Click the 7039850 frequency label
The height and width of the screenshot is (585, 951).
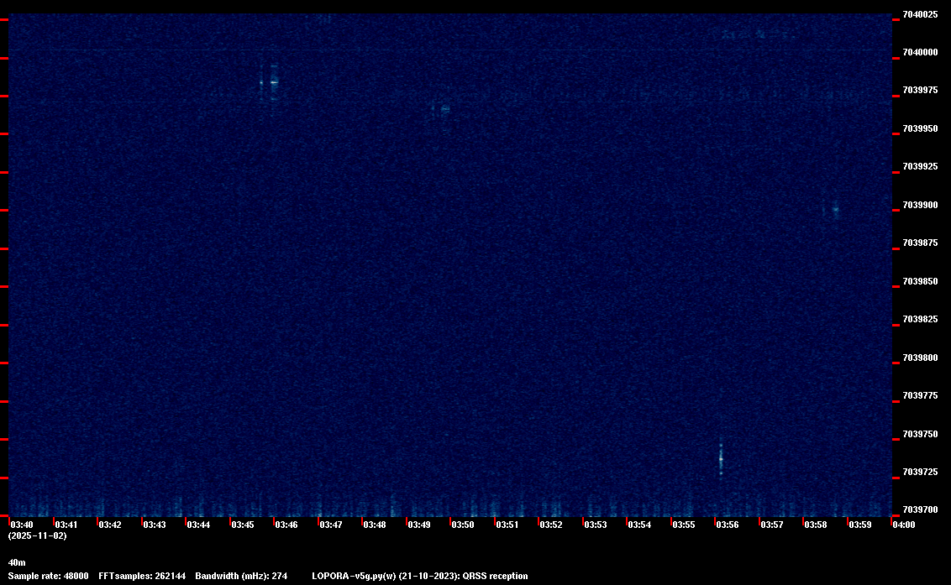pos(920,282)
